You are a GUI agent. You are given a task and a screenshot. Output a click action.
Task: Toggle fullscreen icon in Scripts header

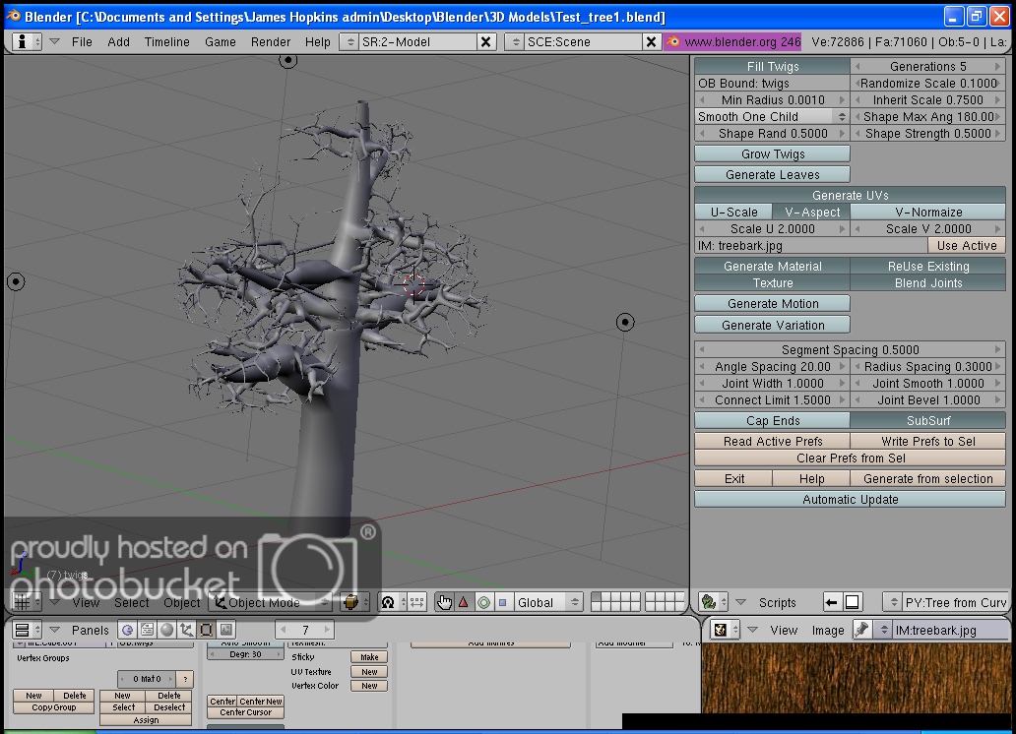(852, 602)
